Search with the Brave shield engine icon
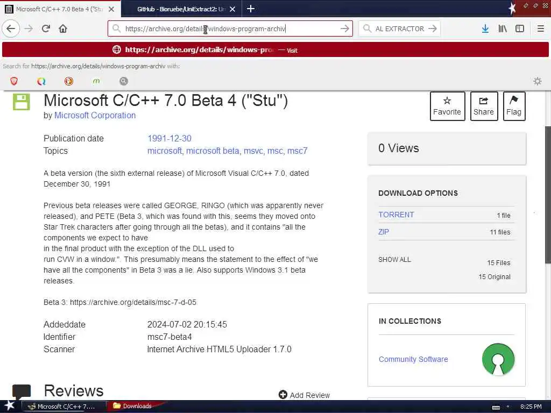Screen dimensions: 551x413 coord(14,81)
